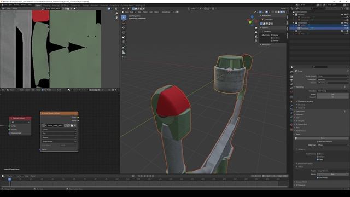This screenshot has width=350, height=197.
Task: Toggle the Bake from Multires checkbox
Action: point(318,142)
